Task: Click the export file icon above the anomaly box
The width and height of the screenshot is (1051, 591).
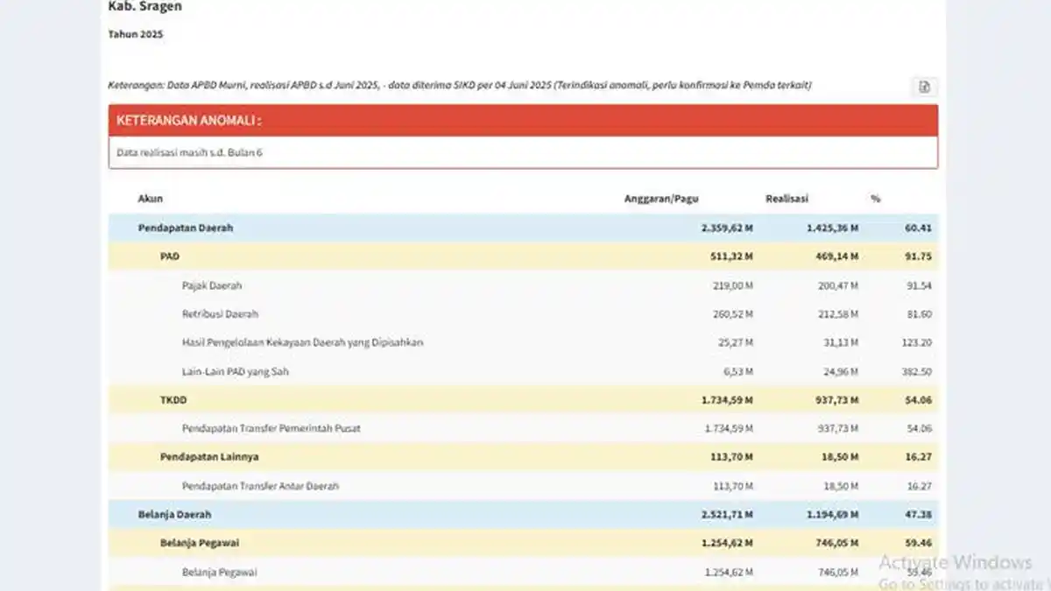Action: point(924,87)
